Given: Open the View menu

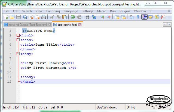Looking at the screenshot, I should (x=39, y=11).
